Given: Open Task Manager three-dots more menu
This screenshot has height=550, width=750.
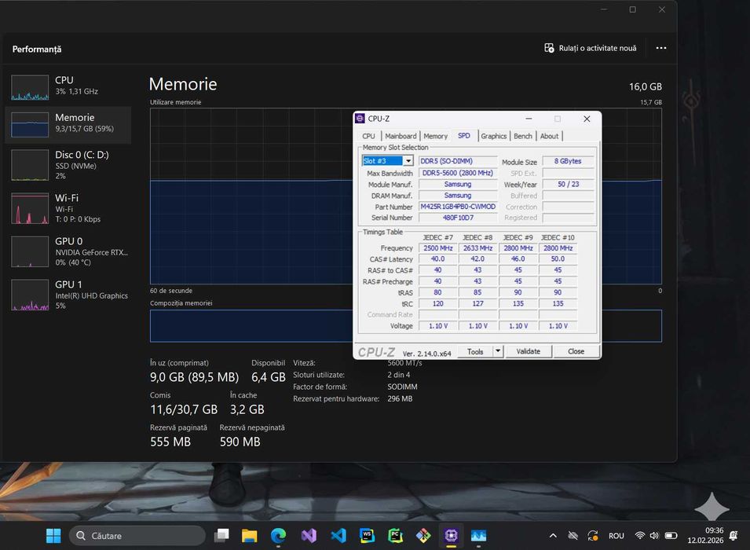Looking at the screenshot, I should pos(661,48).
